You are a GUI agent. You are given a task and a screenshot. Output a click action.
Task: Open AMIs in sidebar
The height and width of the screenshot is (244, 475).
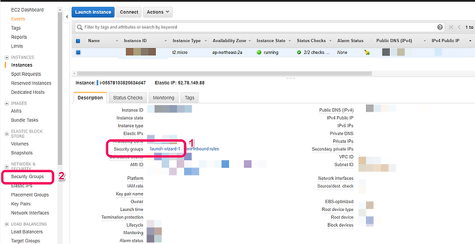click(16, 111)
